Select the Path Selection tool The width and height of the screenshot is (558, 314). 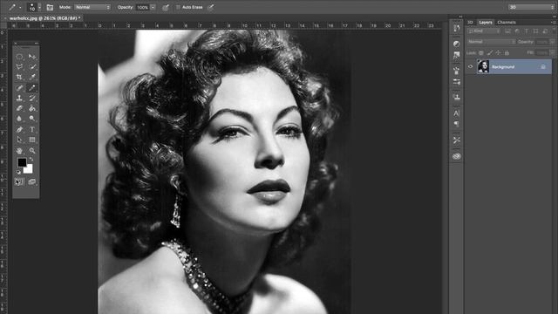click(x=19, y=140)
